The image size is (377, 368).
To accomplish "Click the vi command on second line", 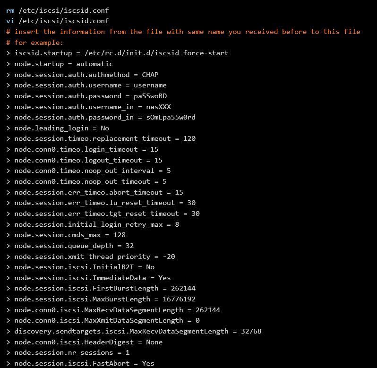I will (10, 21).
